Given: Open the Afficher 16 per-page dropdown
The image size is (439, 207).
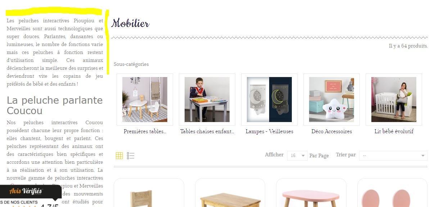Looking at the screenshot, I should pos(297,156).
